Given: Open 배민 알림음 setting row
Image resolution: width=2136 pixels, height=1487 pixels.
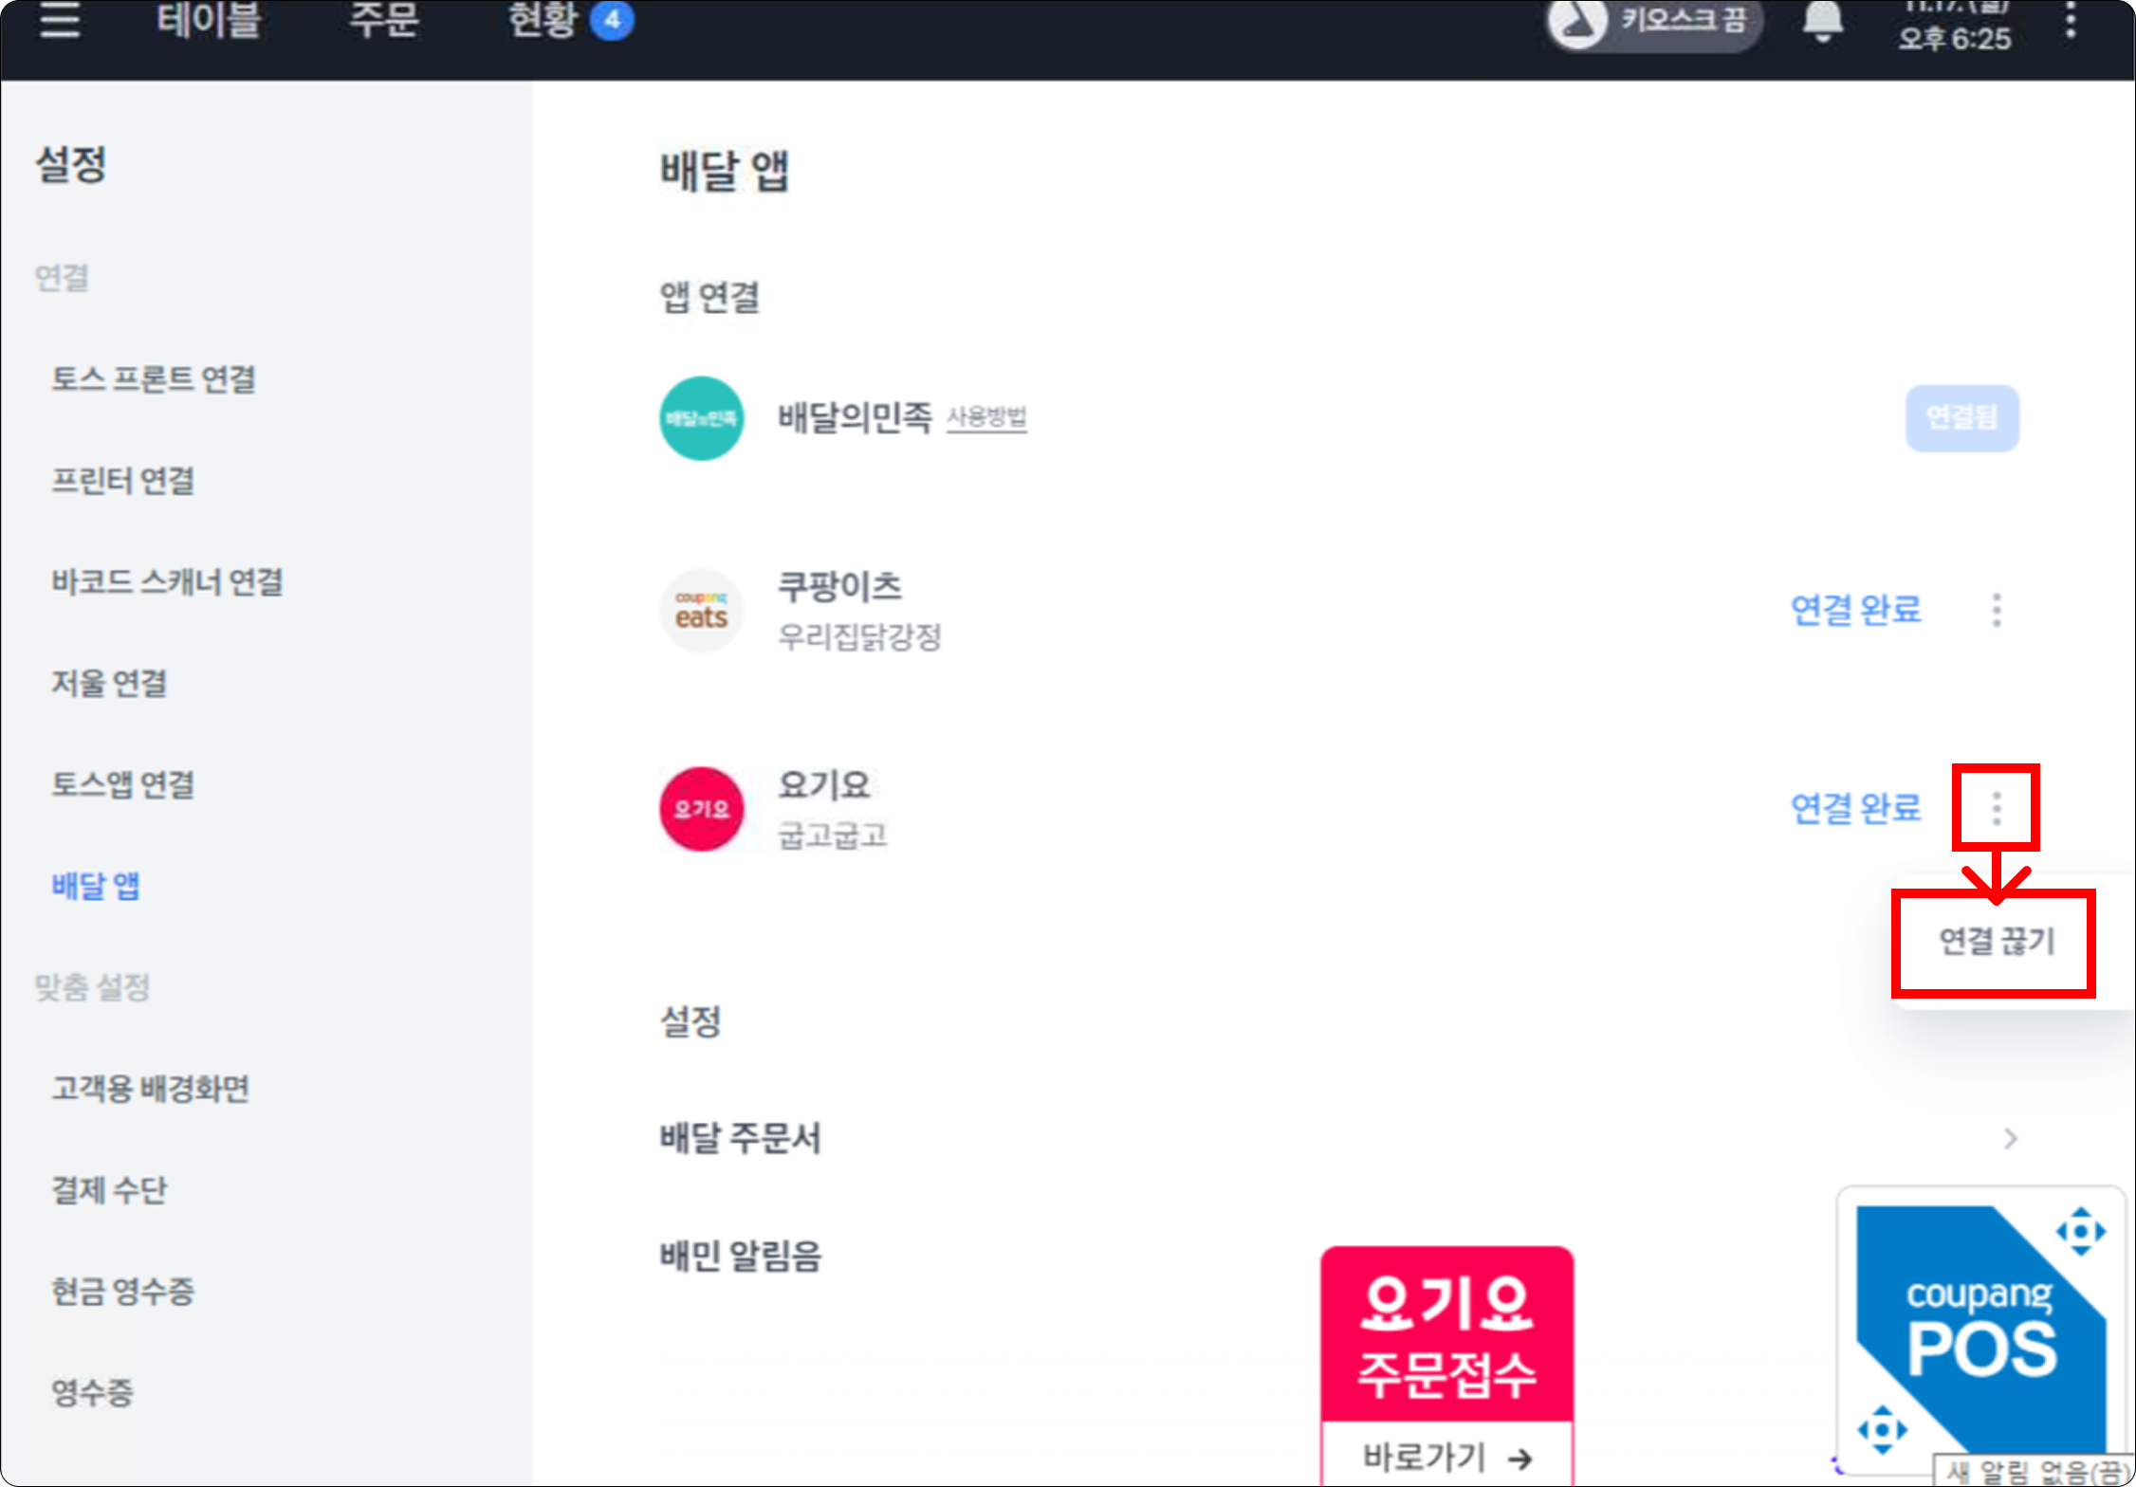Looking at the screenshot, I should (741, 1256).
